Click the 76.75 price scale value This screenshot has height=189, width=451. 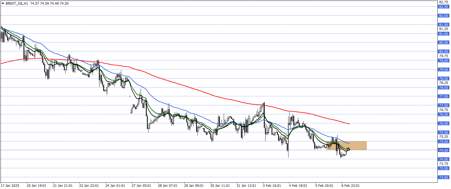(x=444, y=110)
